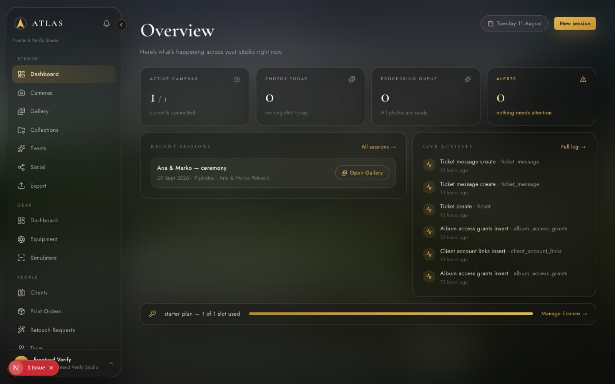Go to Gallery in the sidebar

tap(64, 111)
